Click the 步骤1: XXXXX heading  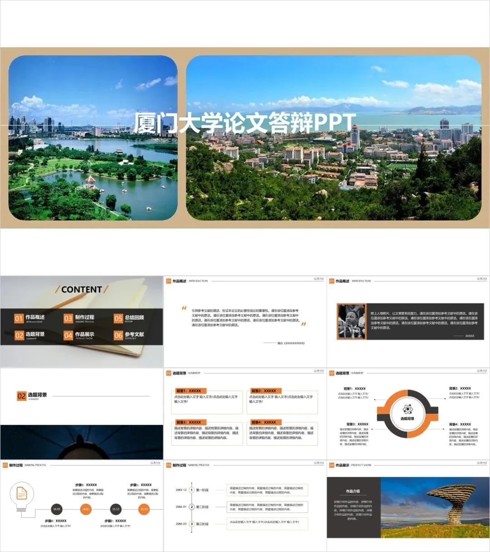141,485
